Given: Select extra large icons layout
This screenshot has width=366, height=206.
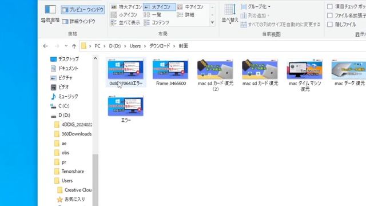Looking at the screenshot, I should click(x=126, y=7).
